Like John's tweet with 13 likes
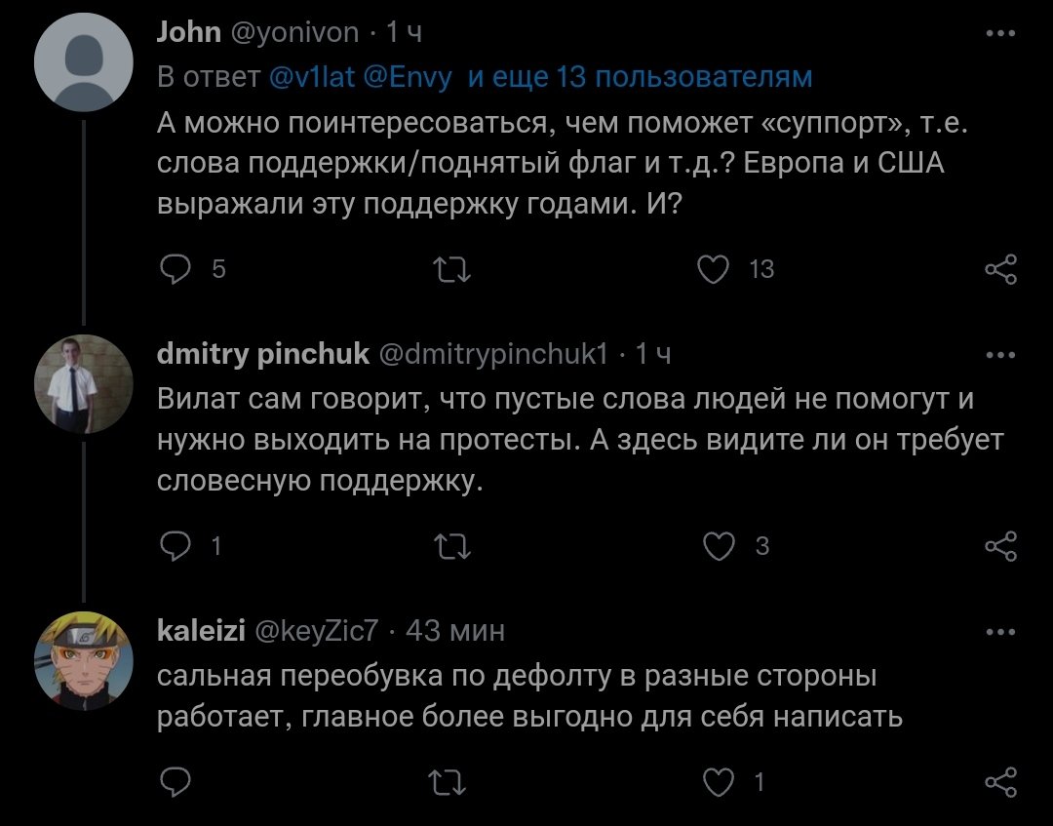Screen dimensions: 1053x826 pyautogui.click(x=715, y=268)
